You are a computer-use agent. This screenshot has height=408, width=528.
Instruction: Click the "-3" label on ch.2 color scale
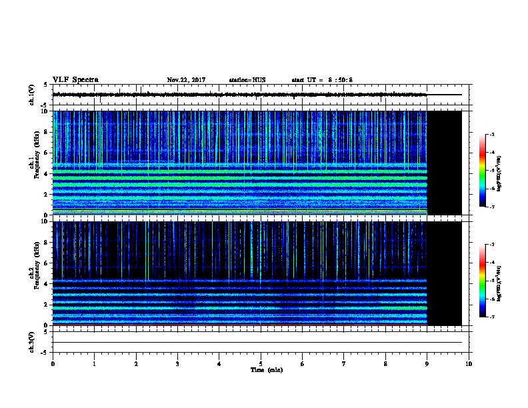[491, 245]
